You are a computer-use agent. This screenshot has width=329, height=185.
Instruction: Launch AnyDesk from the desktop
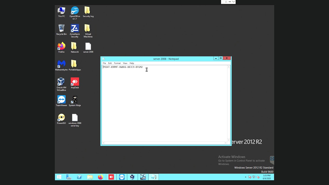[x=75, y=83]
